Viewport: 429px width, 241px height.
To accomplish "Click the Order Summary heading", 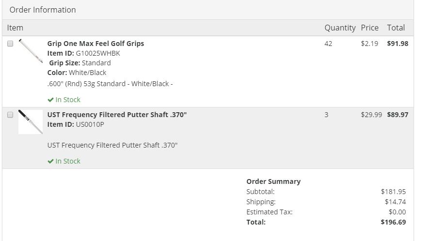I will point(273,181).
